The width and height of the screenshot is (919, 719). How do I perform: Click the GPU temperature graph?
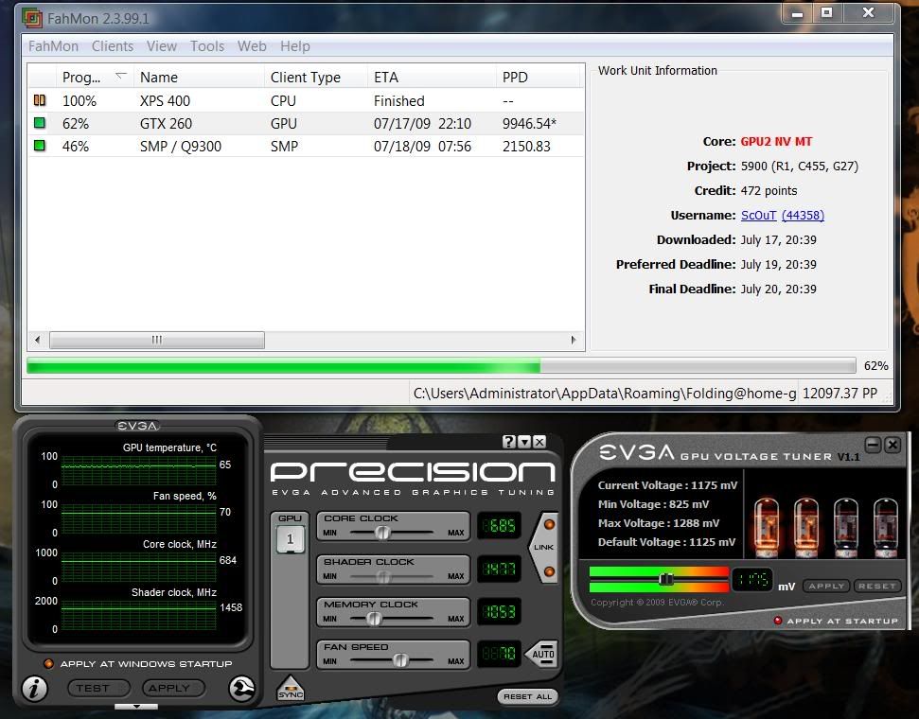(138, 470)
